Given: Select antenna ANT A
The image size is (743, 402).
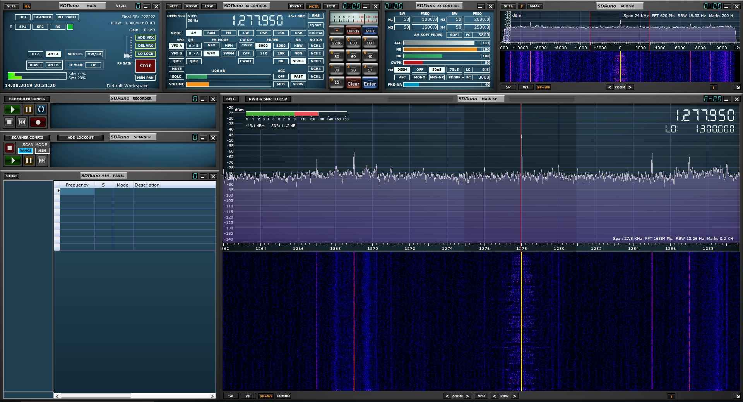Looking at the screenshot, I should 53,54.
